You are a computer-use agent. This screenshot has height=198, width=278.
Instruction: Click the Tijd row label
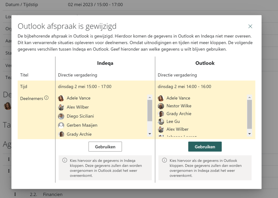pos(23,87)
